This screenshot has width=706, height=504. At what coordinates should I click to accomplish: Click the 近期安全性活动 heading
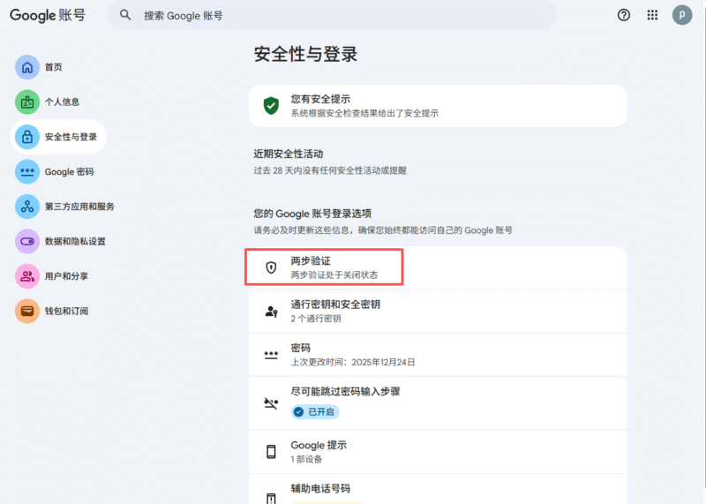(289, 154)
